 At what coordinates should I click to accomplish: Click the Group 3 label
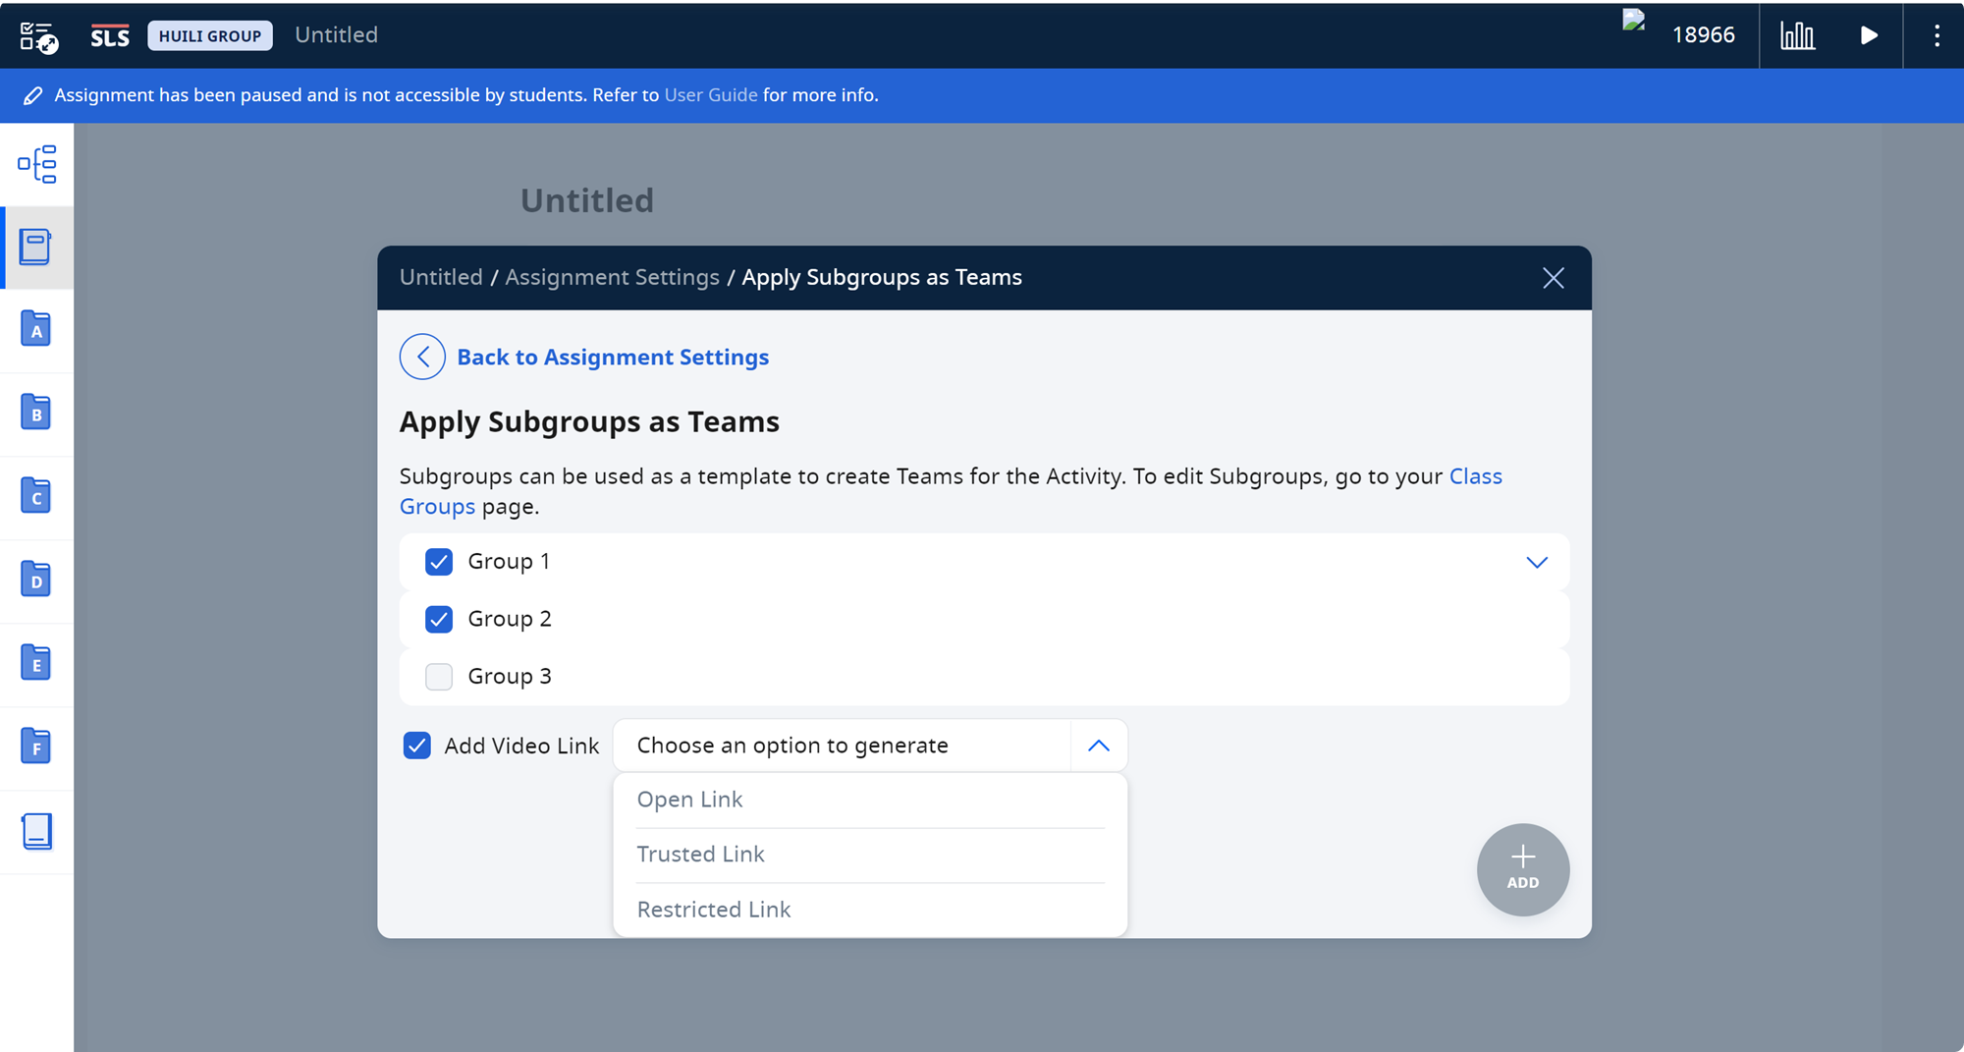point(510,677)
